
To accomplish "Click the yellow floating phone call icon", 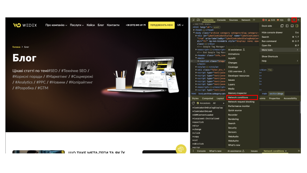I will pyautogui.click(x=181, y=149).
